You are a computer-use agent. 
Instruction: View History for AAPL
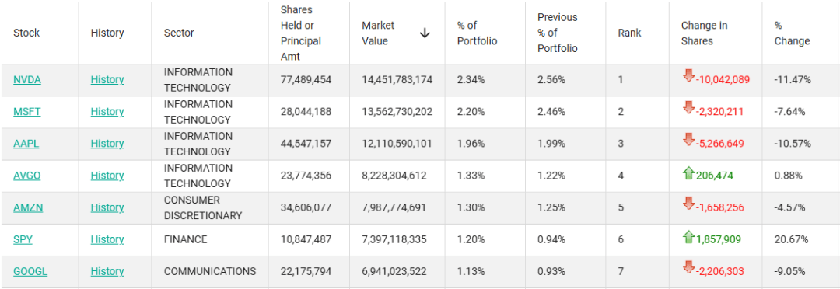pyautogui.click(x=107, y=144)
